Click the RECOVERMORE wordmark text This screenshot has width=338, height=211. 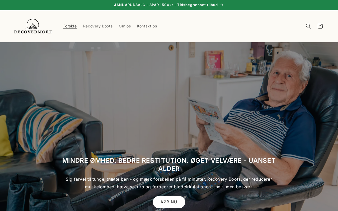pos(33,32)
